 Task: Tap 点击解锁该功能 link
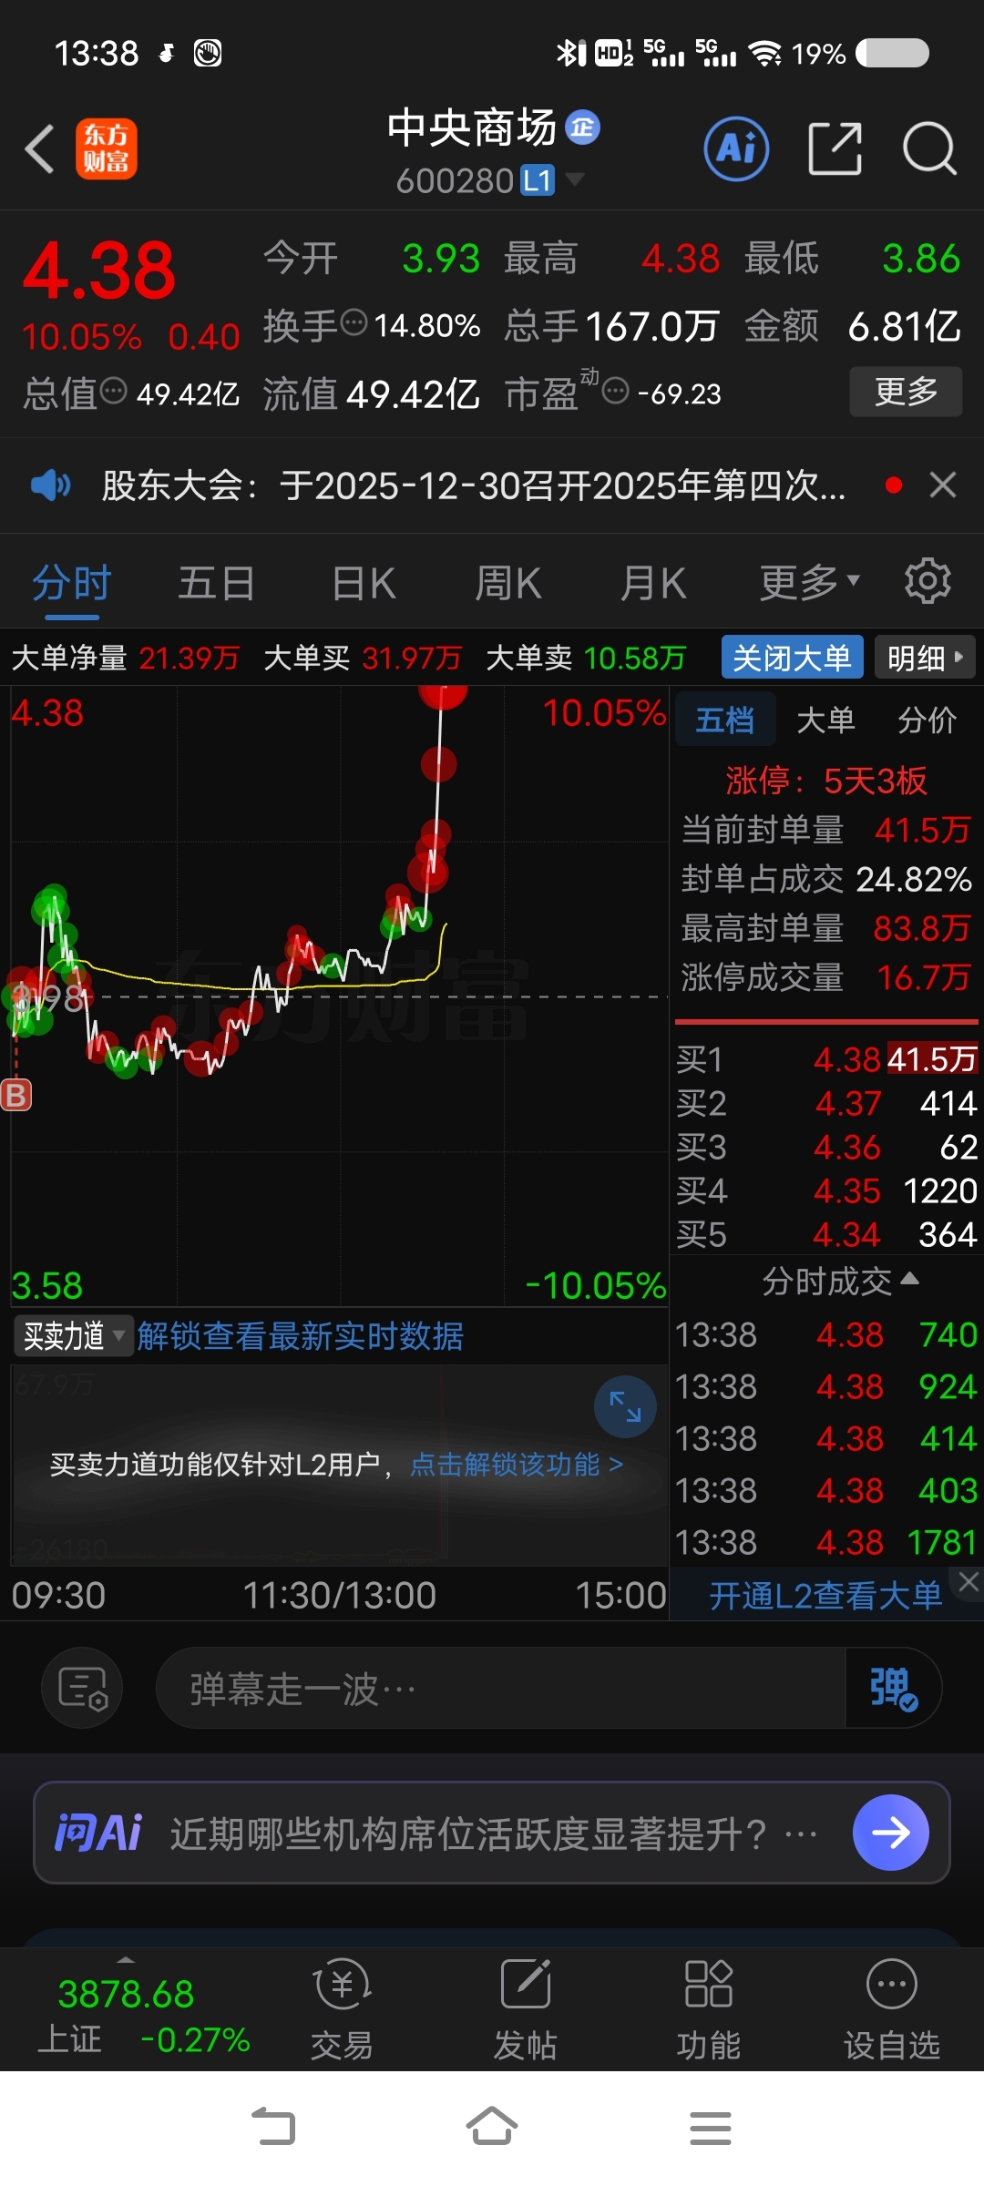coord(516,1464)
